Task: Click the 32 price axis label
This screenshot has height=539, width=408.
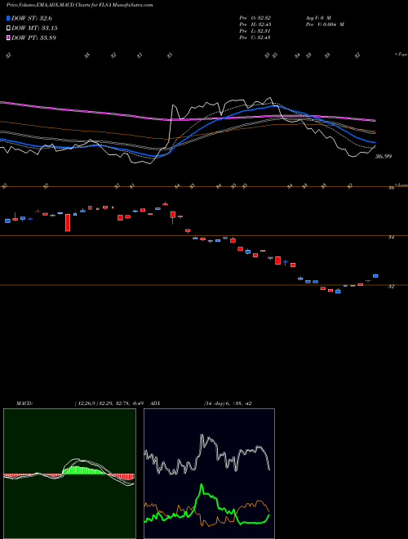Action: click(x=391, y=287)
